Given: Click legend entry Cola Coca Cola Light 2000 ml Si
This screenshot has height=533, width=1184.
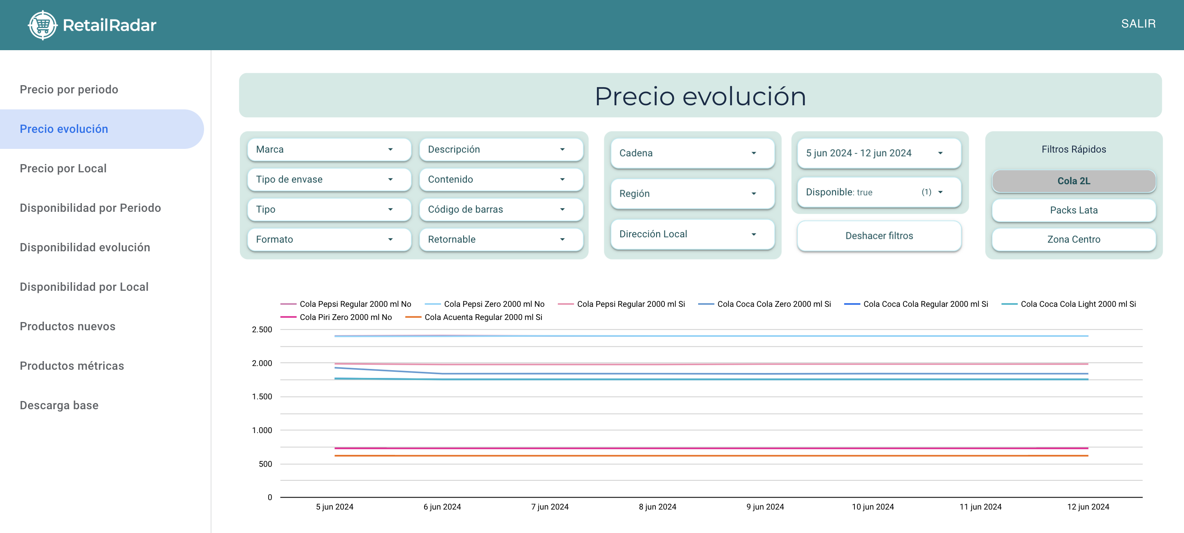Looking at the screenshot, I should point(1069,304).
